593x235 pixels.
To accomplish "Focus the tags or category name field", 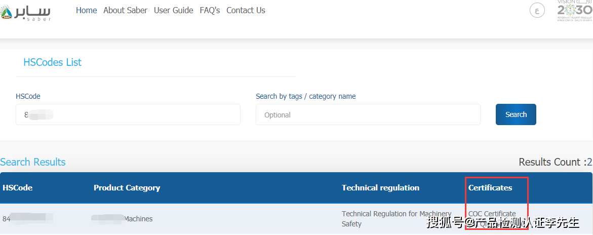I will pyautogui.click(x=368, y=114).
